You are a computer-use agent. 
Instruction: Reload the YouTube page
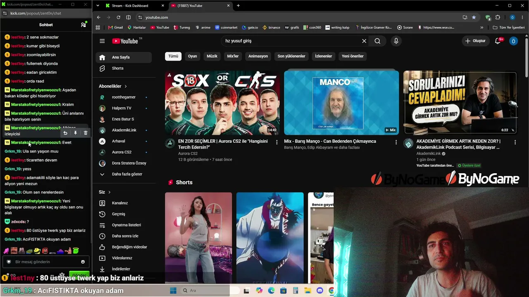coord(118,17)
